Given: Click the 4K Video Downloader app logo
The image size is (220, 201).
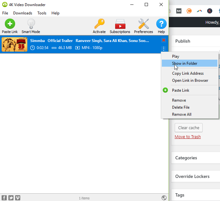Looking at the screenshot, I should [x=5, y=4].
